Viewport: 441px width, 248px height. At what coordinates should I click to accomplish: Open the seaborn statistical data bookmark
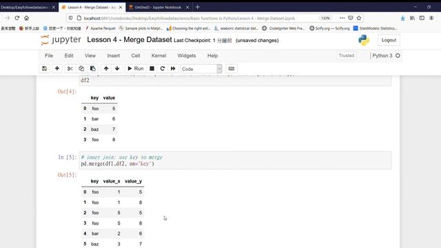point(236,28)
